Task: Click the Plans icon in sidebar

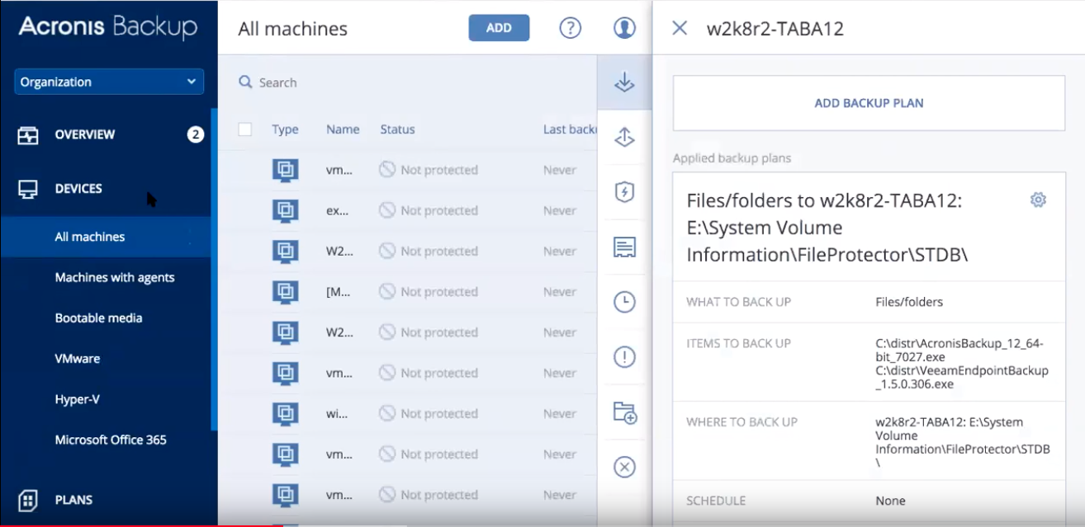Action: [28, 500]
